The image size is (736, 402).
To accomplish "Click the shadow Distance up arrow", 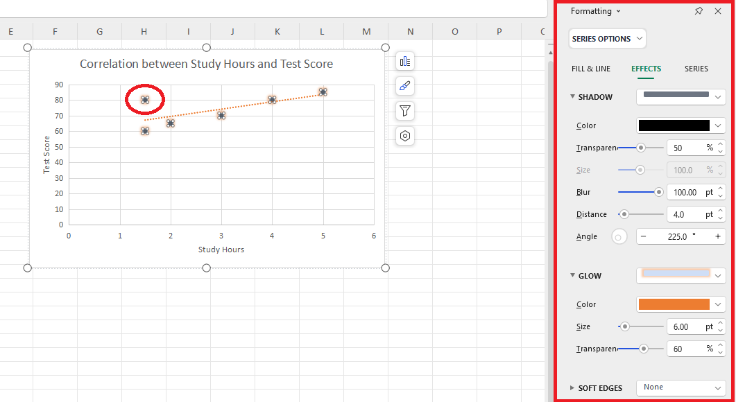I will (x=721, y=211).
